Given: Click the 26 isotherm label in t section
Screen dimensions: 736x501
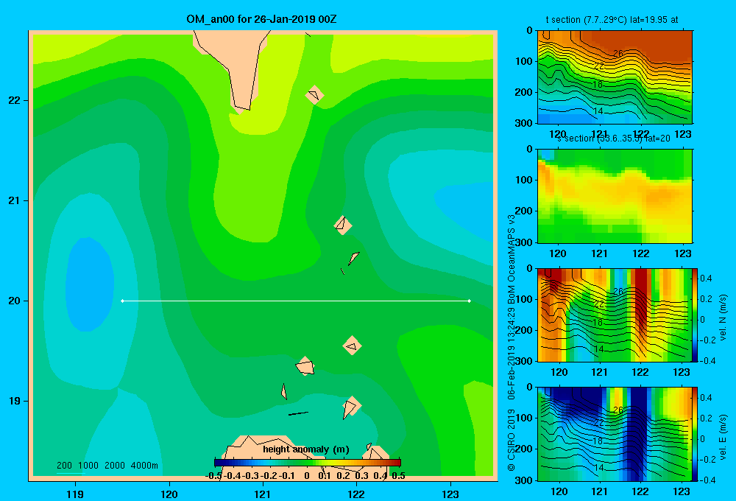Looking at the screenshot, I should (x=619, y=54).
